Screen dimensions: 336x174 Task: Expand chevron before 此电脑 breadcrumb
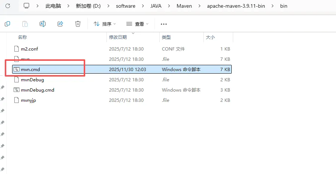point(37,6)
